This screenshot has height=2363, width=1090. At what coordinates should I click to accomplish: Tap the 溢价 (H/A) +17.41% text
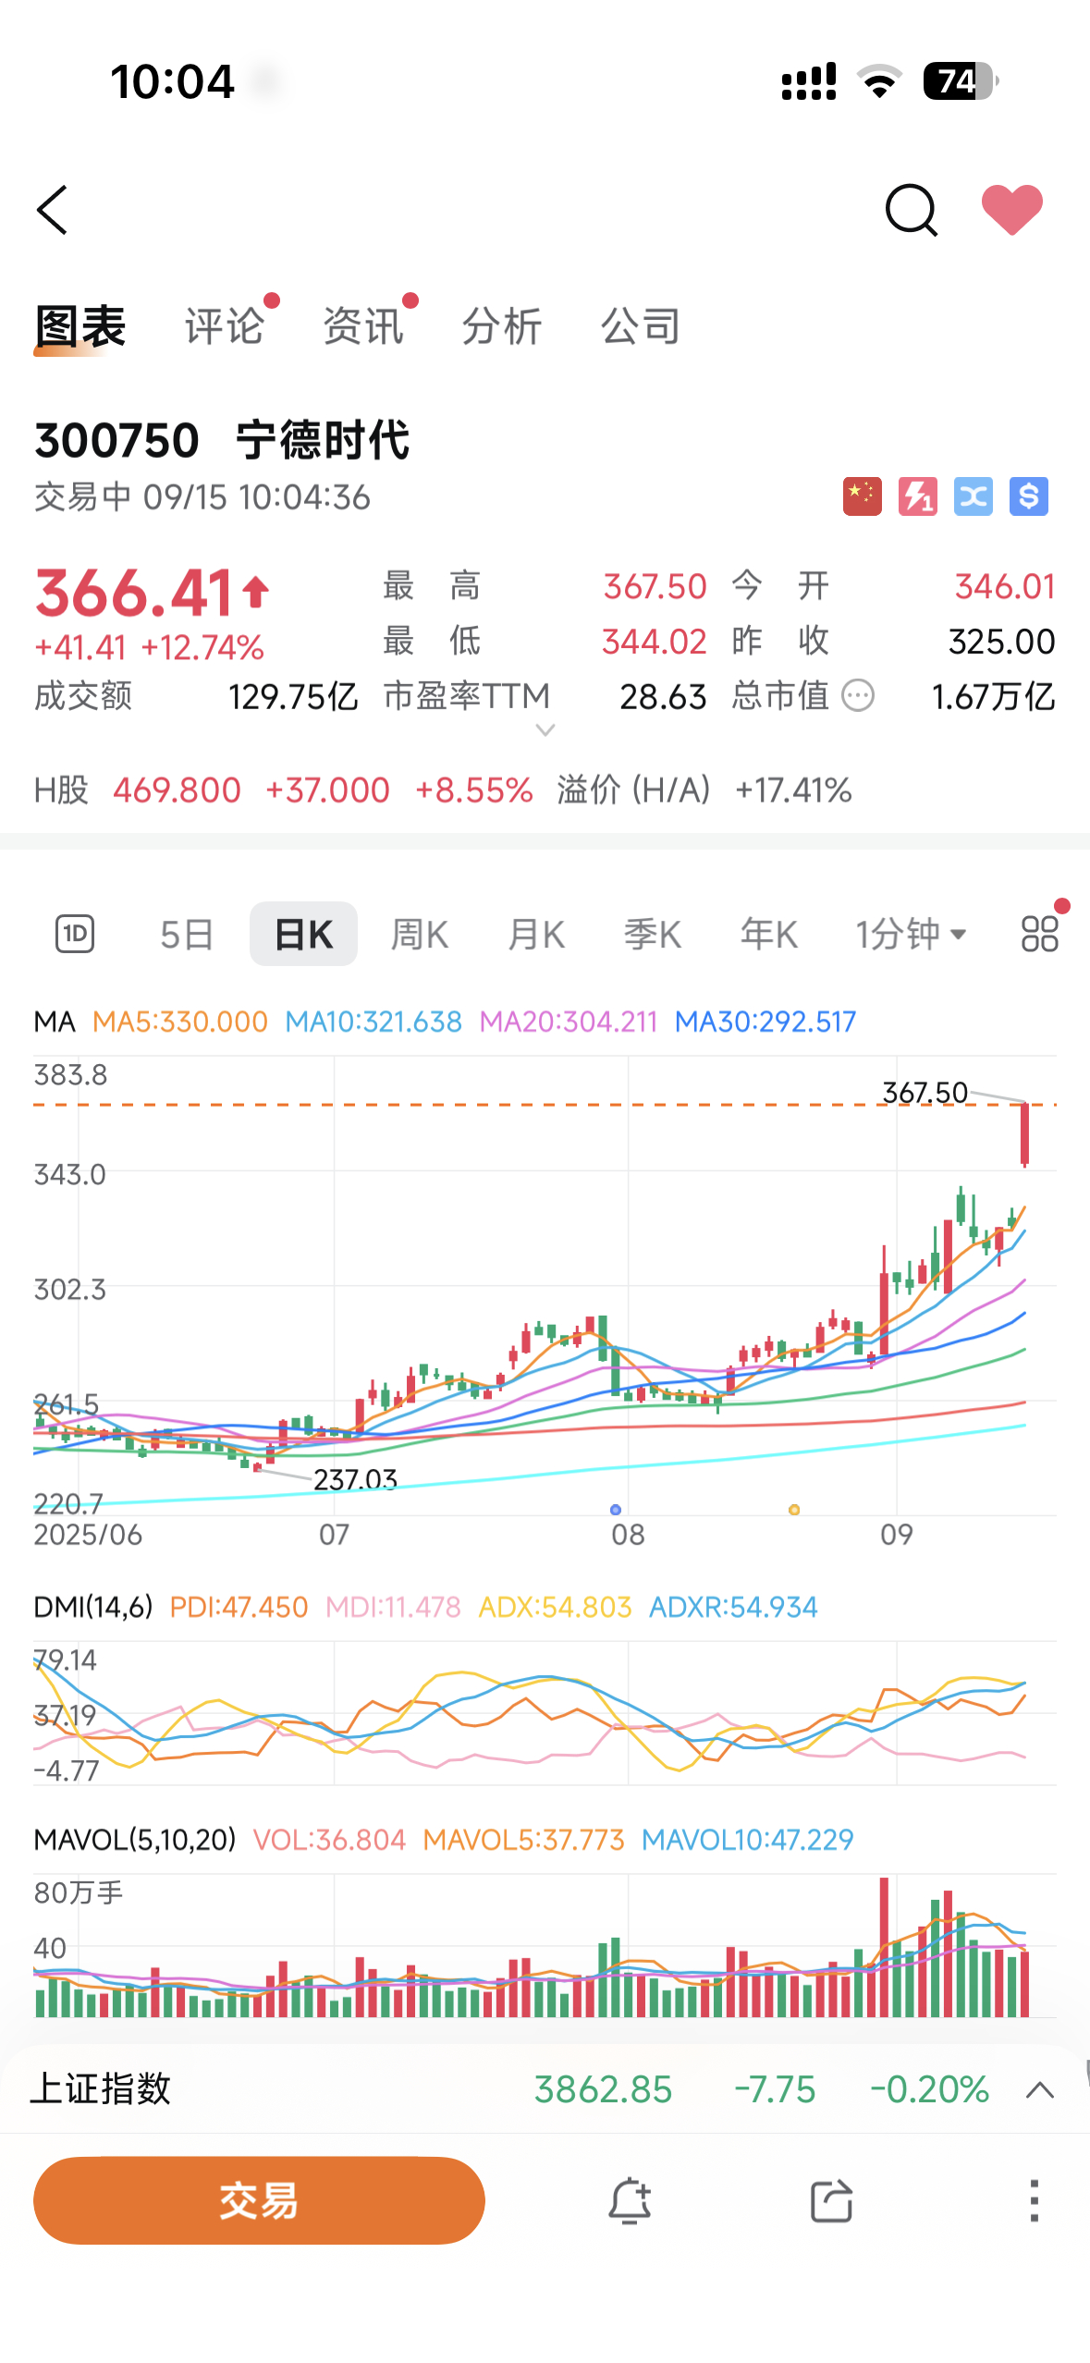[704, 790]
